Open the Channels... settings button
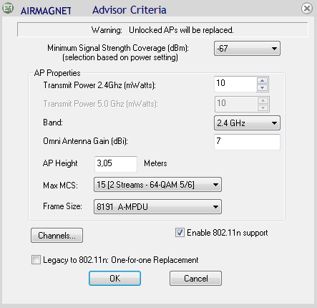 [x=57, y=236]
